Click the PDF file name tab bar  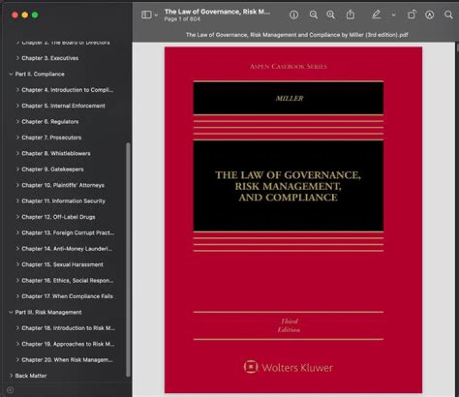297,35
